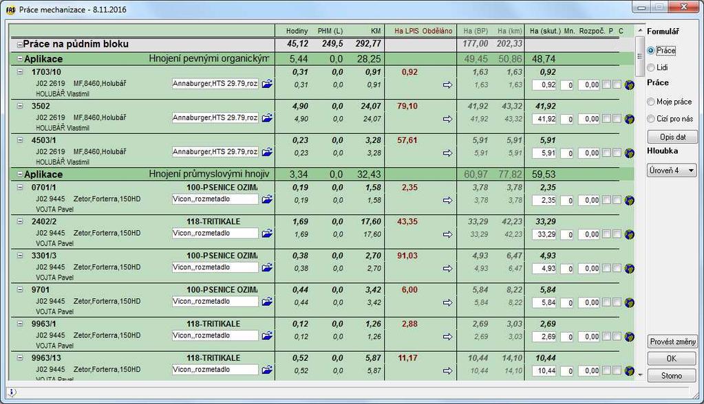Collapse block row 2402/2
The image size is (704, 404).
point(20,221)
